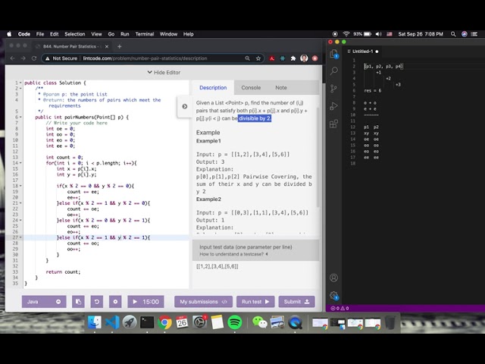Open editor settings gear button
This screenshot has height=364, width=485.
(x=115, y=302)
